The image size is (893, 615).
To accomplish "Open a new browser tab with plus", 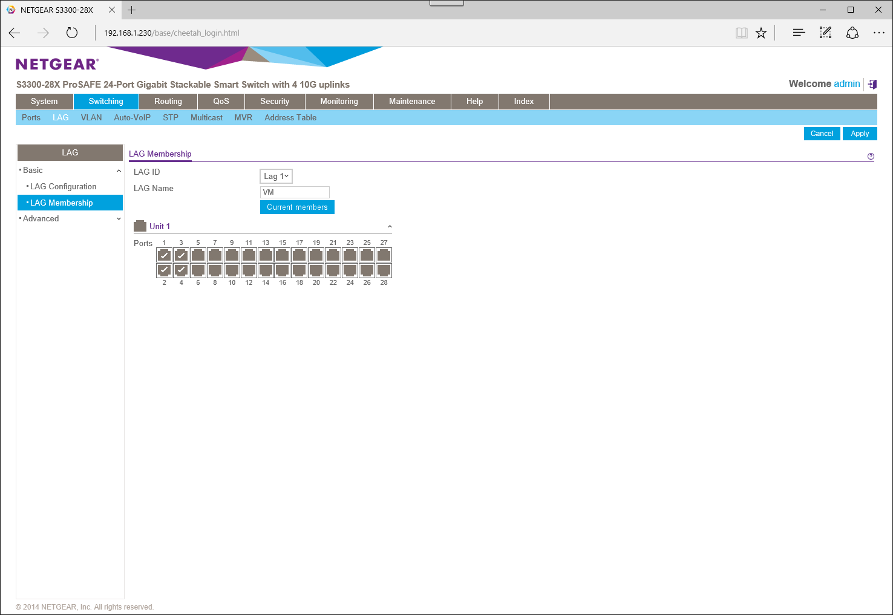I will (x=131, y=10).
